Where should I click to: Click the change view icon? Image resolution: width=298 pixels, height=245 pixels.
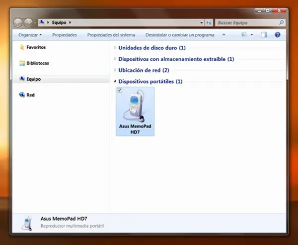point(244,34)
